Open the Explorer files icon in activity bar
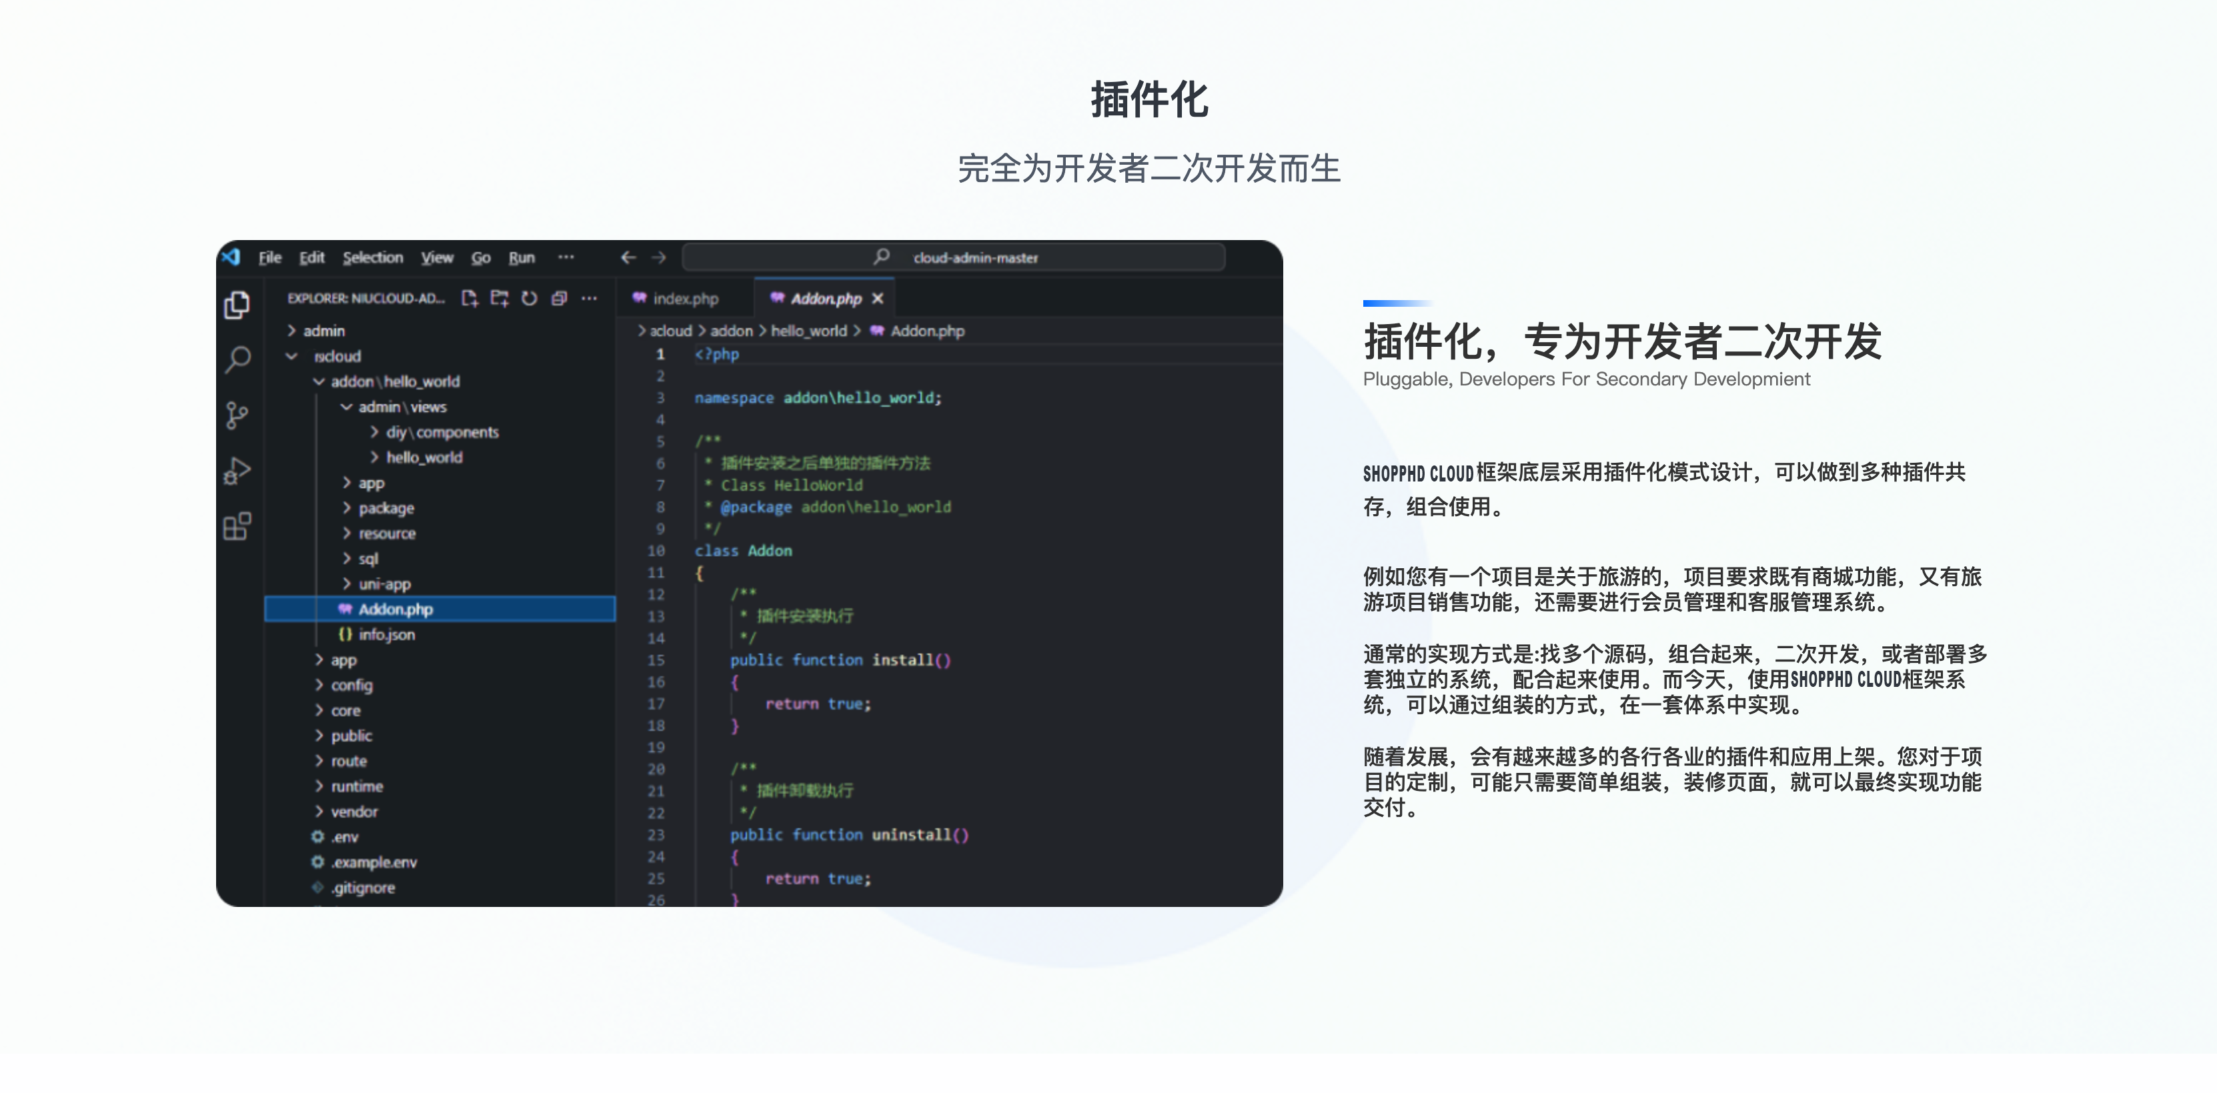 (237, 305)
